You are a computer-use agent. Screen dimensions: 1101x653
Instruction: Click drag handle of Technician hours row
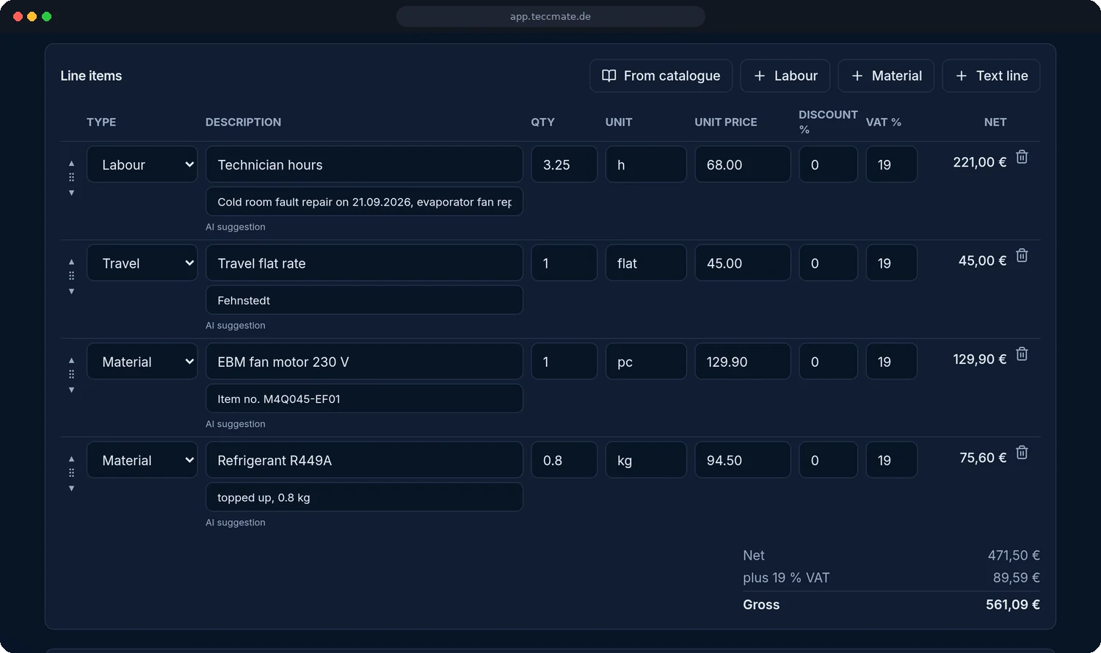point(71,178)
